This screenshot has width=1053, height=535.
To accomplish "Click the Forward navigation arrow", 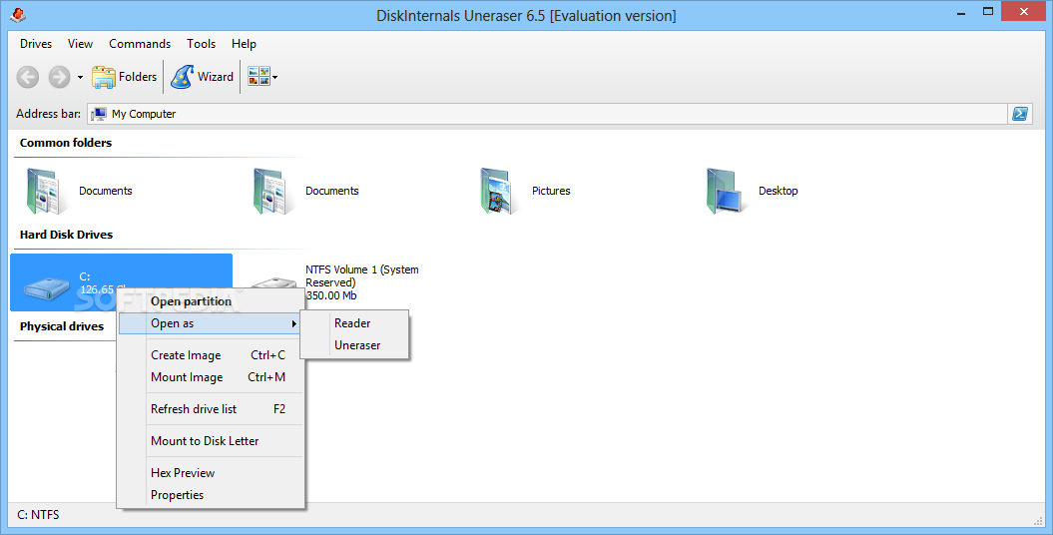I will 59,77.
